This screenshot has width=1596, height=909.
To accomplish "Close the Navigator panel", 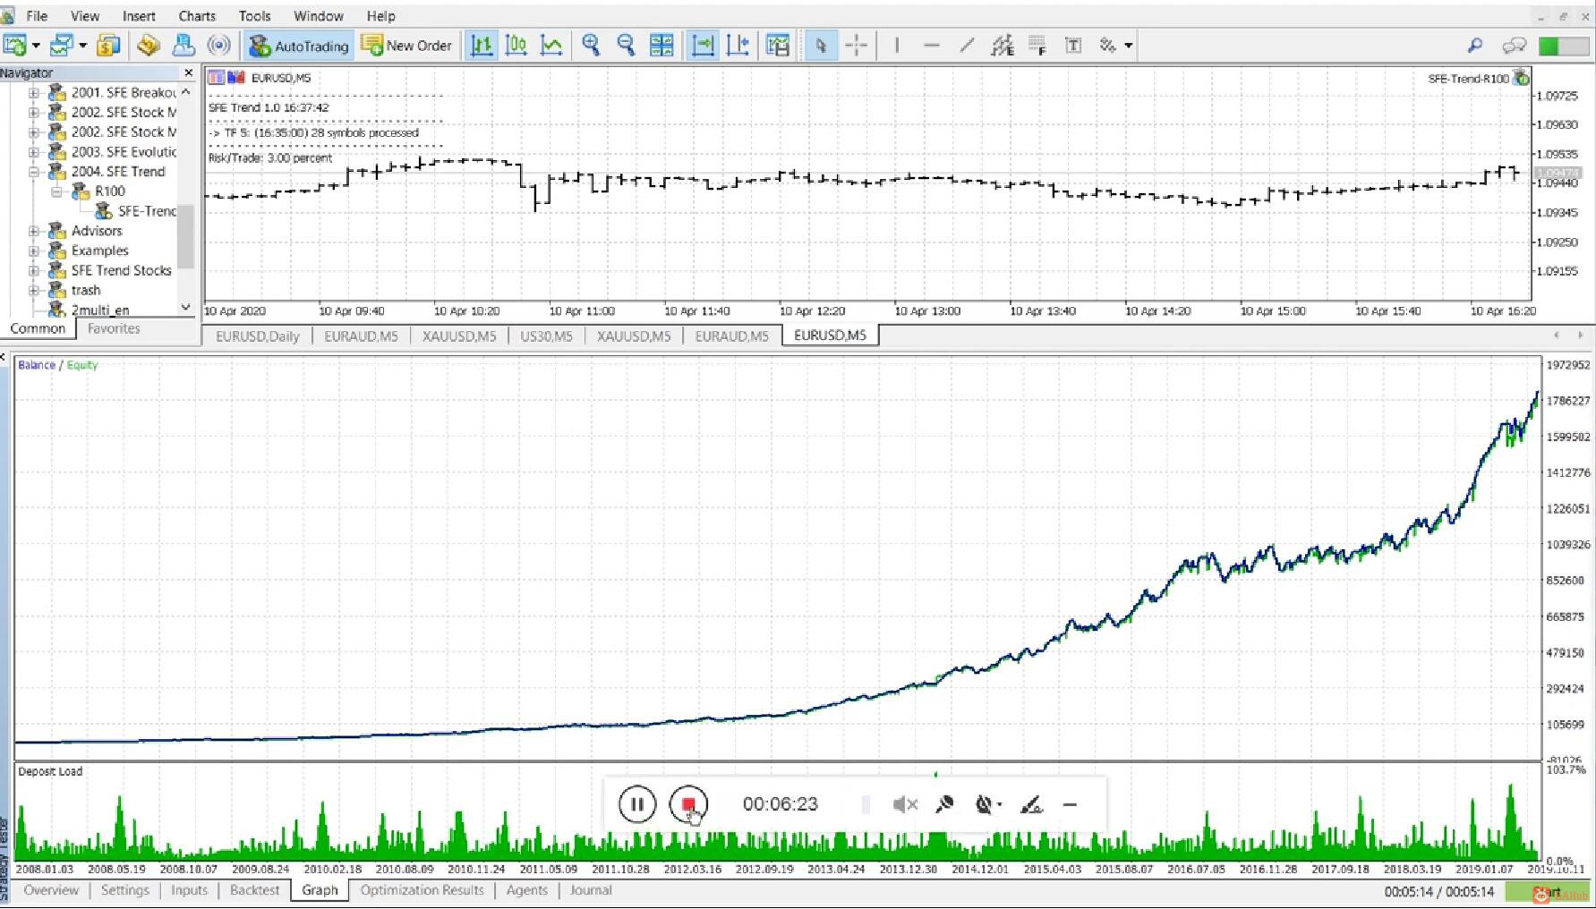I will [188, 72].
